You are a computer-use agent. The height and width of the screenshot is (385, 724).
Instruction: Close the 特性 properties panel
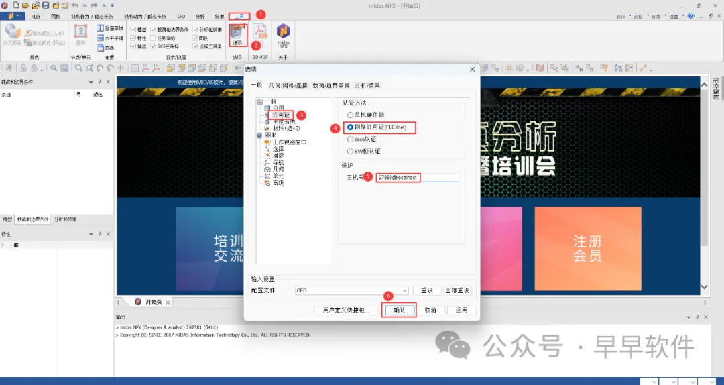coord(108,234)
